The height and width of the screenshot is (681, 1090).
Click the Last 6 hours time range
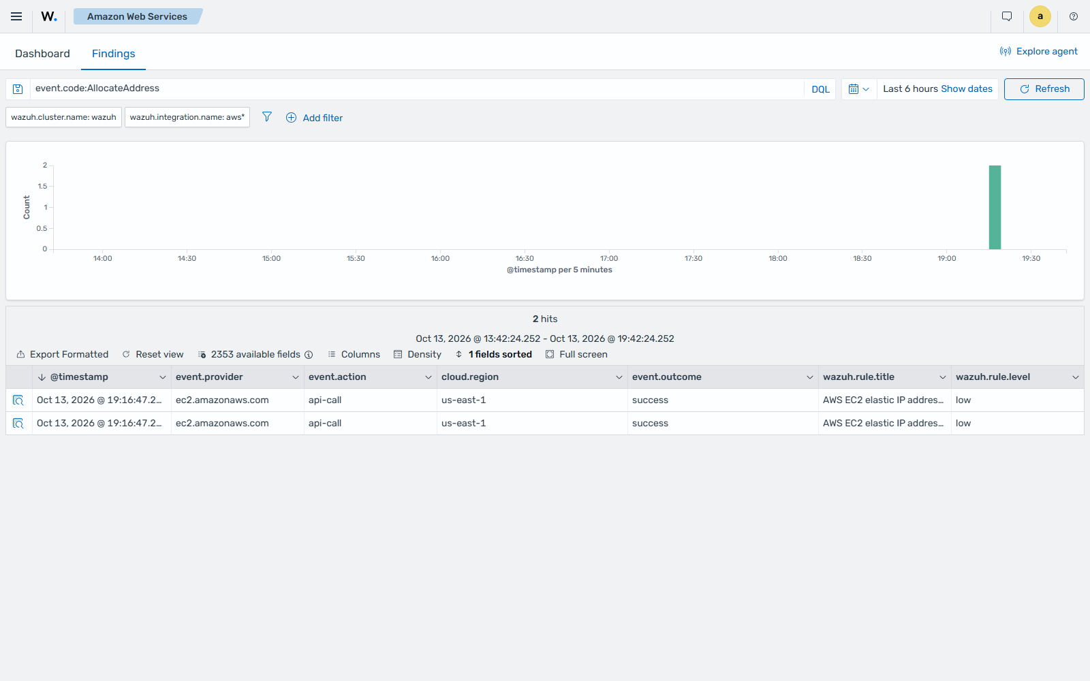pos(910,89)
